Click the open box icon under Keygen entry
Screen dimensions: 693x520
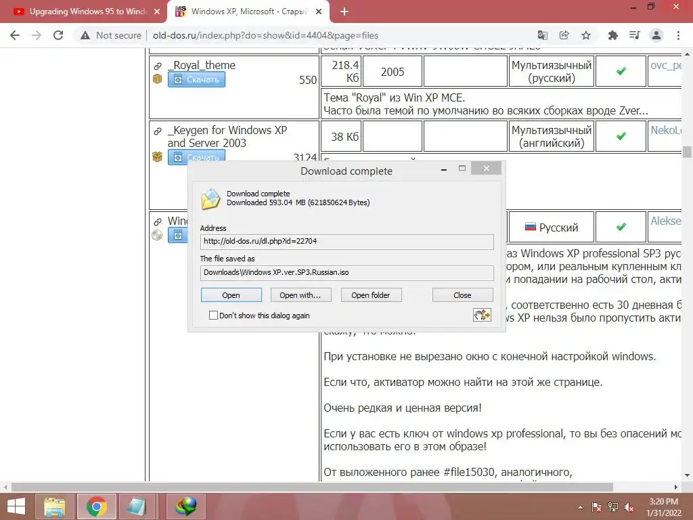pos(157,156)
